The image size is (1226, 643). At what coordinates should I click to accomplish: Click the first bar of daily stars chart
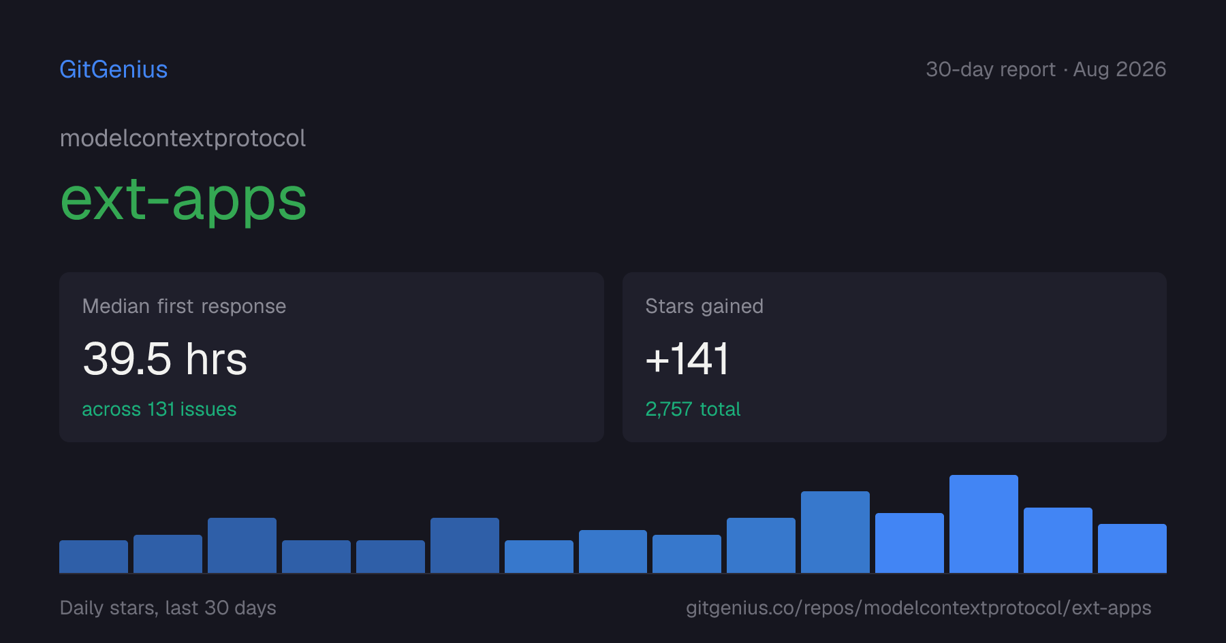click(x=93, y=557)
